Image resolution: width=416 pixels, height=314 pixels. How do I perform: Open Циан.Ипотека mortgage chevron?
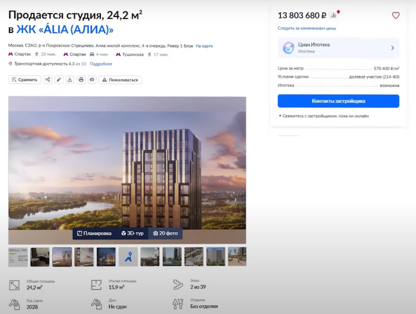tap(392, 48)
